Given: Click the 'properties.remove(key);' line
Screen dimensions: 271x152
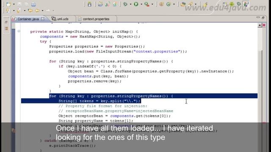Looking at the screenshot, I should [94, 81].
